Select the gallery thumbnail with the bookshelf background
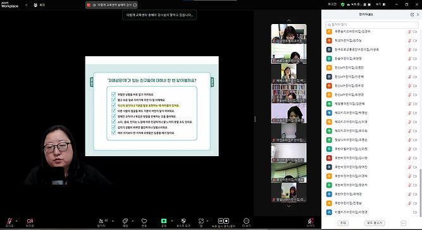 (x=289, y=94)
